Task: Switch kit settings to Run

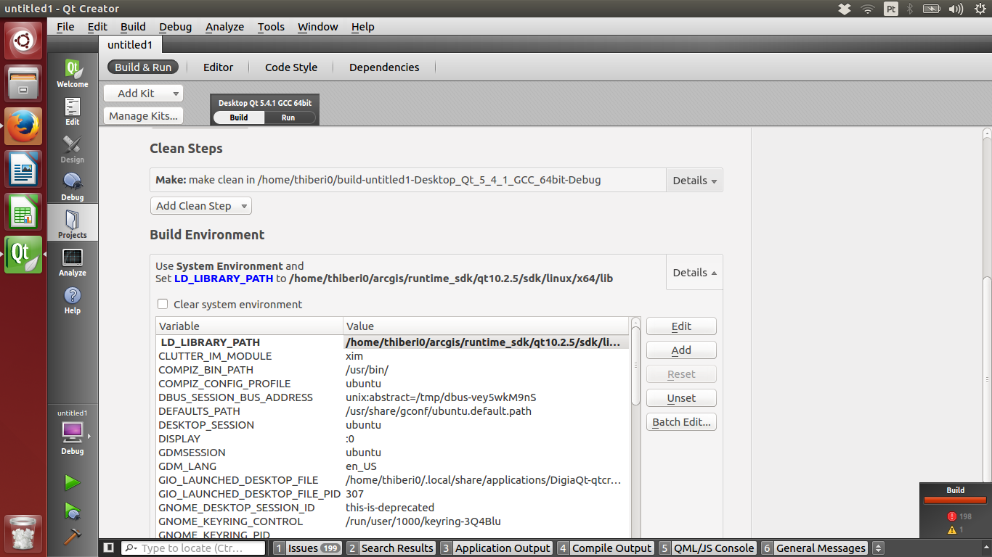Action: 288,117
